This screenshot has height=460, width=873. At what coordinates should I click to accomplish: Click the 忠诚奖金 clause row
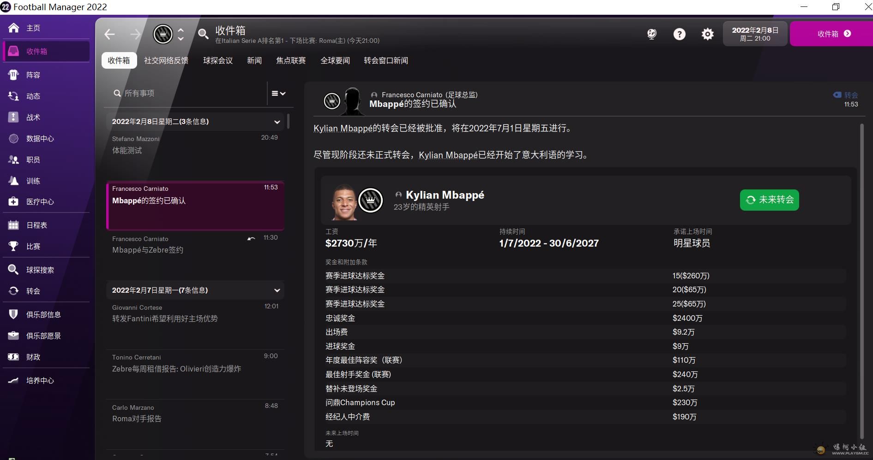(x=584, y=318)
